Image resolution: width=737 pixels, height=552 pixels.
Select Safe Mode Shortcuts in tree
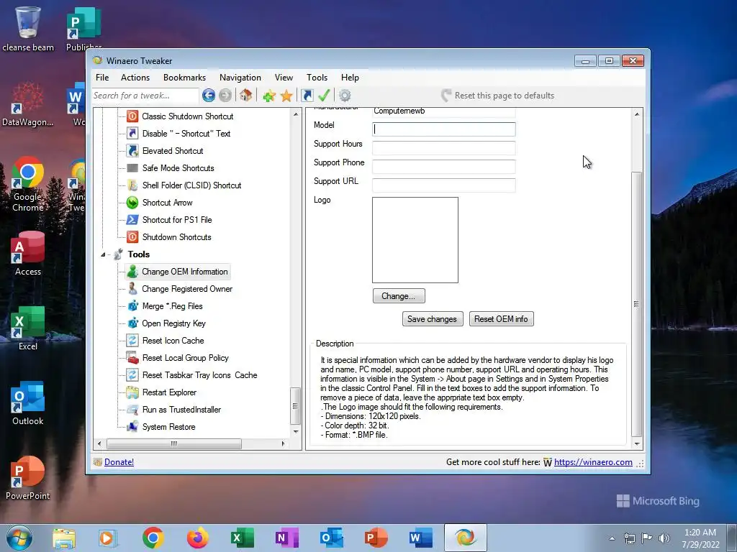pyautogui.click(x=178, y=168)
